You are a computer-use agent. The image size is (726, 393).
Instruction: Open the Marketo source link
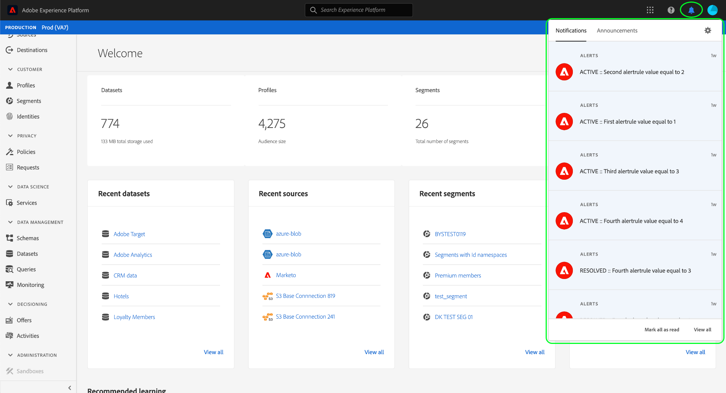tap(286, 275)
